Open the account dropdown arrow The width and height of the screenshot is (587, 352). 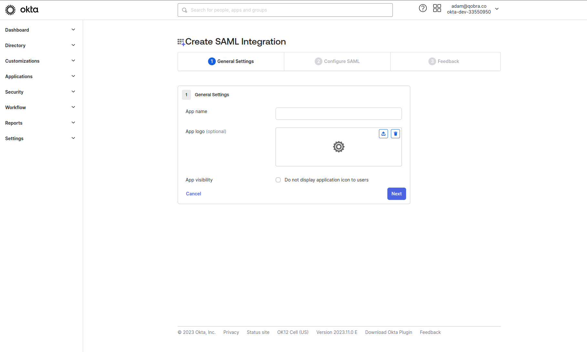[497, 9]
